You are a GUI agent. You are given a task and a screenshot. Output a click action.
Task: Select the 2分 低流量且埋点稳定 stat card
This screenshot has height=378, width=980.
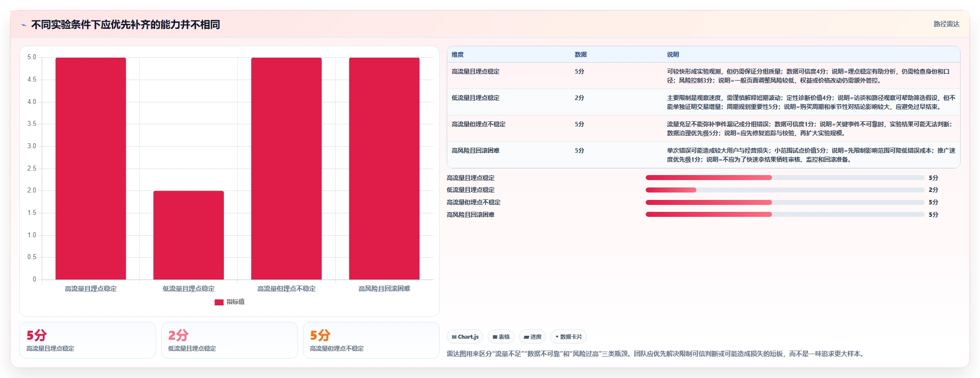tap(229, 340)
